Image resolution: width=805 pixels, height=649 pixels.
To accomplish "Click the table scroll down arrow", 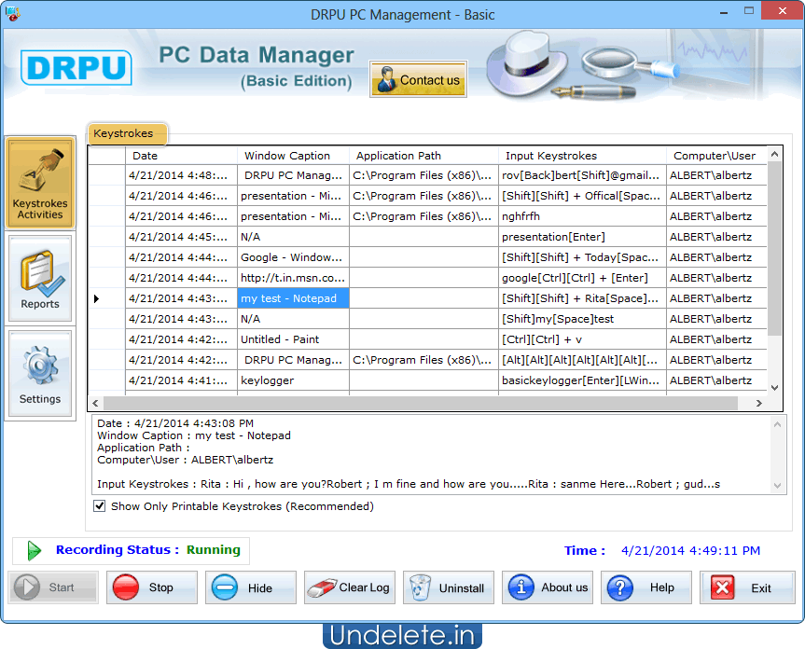I will click(x=775, y=388).
